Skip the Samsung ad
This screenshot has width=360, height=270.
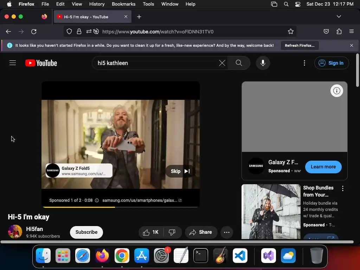coord(180,171)
